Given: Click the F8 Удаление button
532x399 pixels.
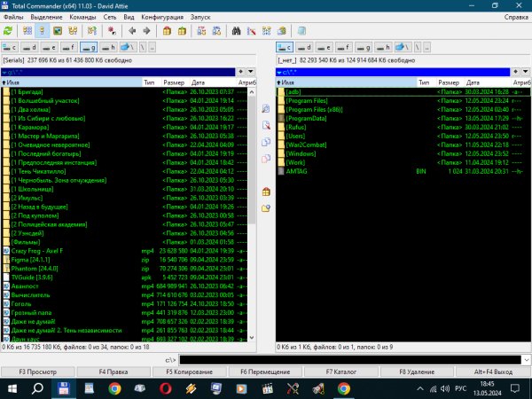Looking at the screenshot, I should point(417,372).
